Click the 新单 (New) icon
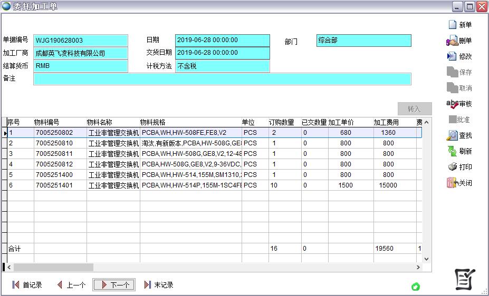Image resolution: width=489 pixels, height=296 pixels. tap(452, 25)
